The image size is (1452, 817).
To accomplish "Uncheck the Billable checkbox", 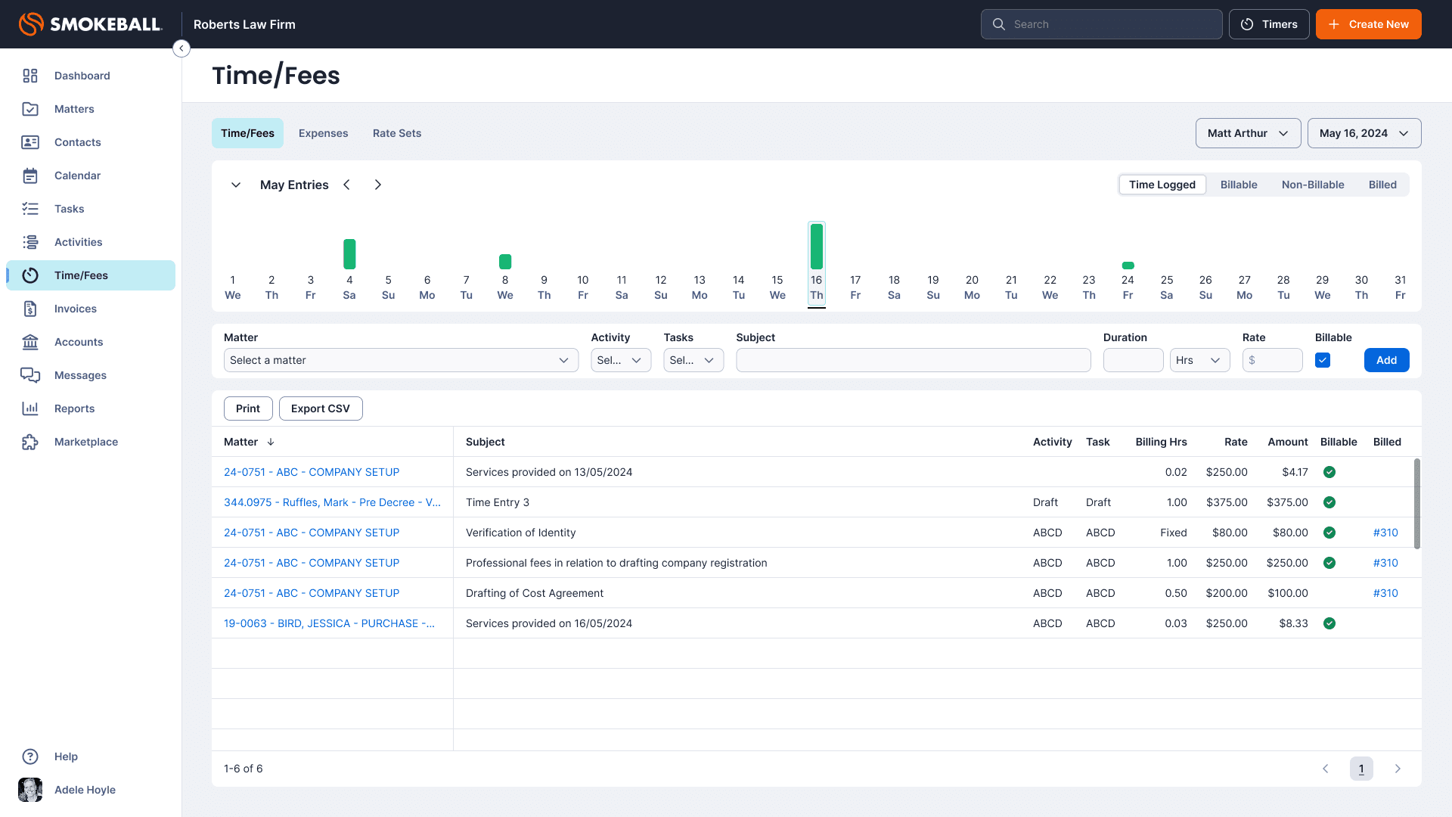I will (1323, 360).
